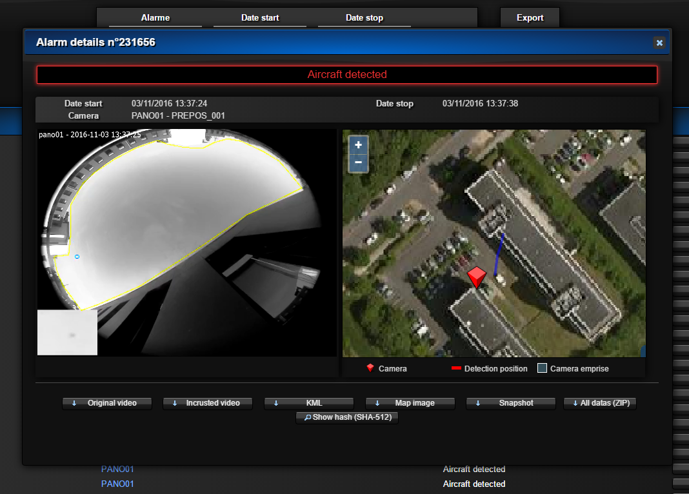Click the blue detection line on the map
The height and width of the screenshot is (494, 689).
pyautogui.click(x=499, y=255)
